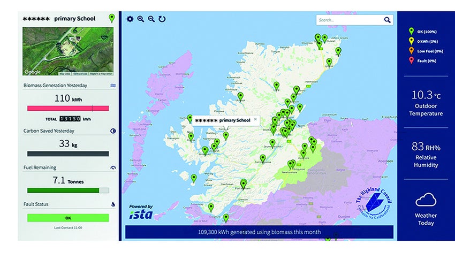Image resolution: width=455 pixels, height=260 pixels.
Task: Click the green pin beside the school title
Action: coord(112,18)
